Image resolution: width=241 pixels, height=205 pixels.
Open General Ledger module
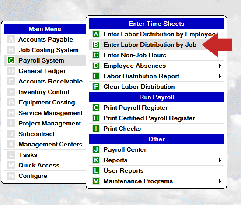point(45,71)
